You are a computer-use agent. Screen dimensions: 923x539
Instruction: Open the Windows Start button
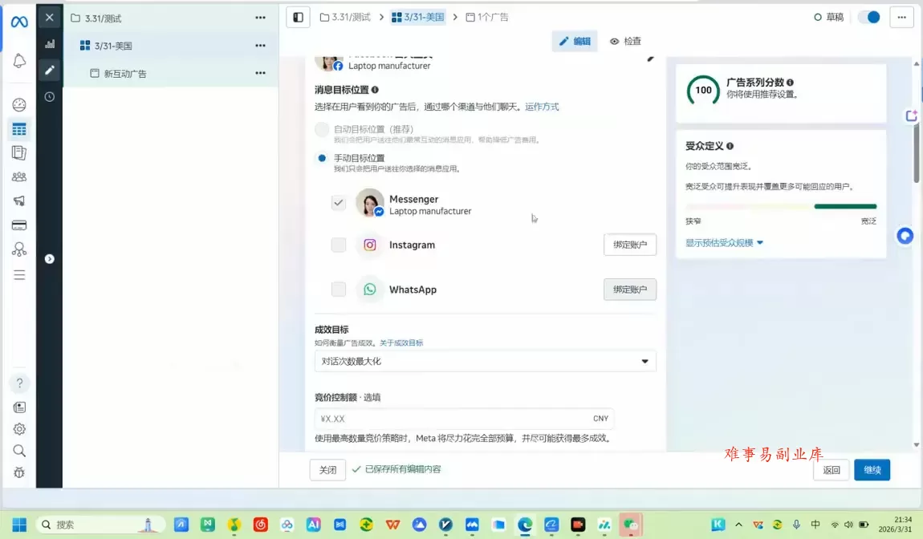click(x=18, y=525)
